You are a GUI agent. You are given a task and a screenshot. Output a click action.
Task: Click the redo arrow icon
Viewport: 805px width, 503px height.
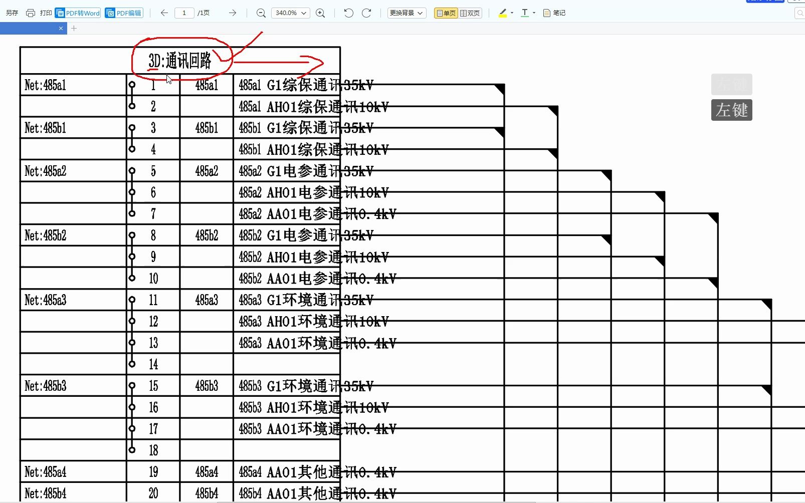pyautogui.click(x=367, y=13)
